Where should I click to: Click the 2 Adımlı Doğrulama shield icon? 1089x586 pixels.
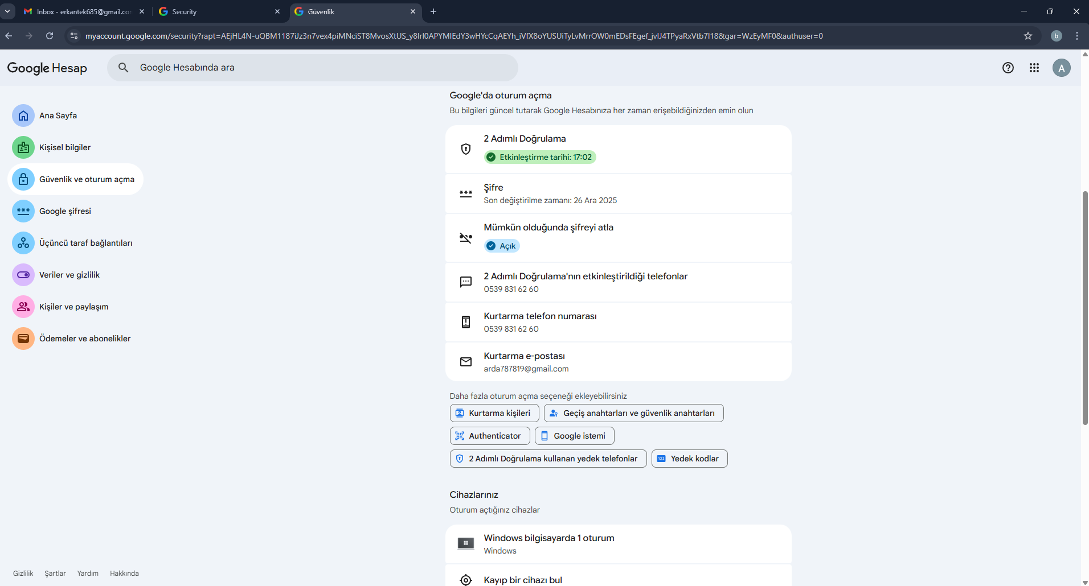[x=466, y=149]
